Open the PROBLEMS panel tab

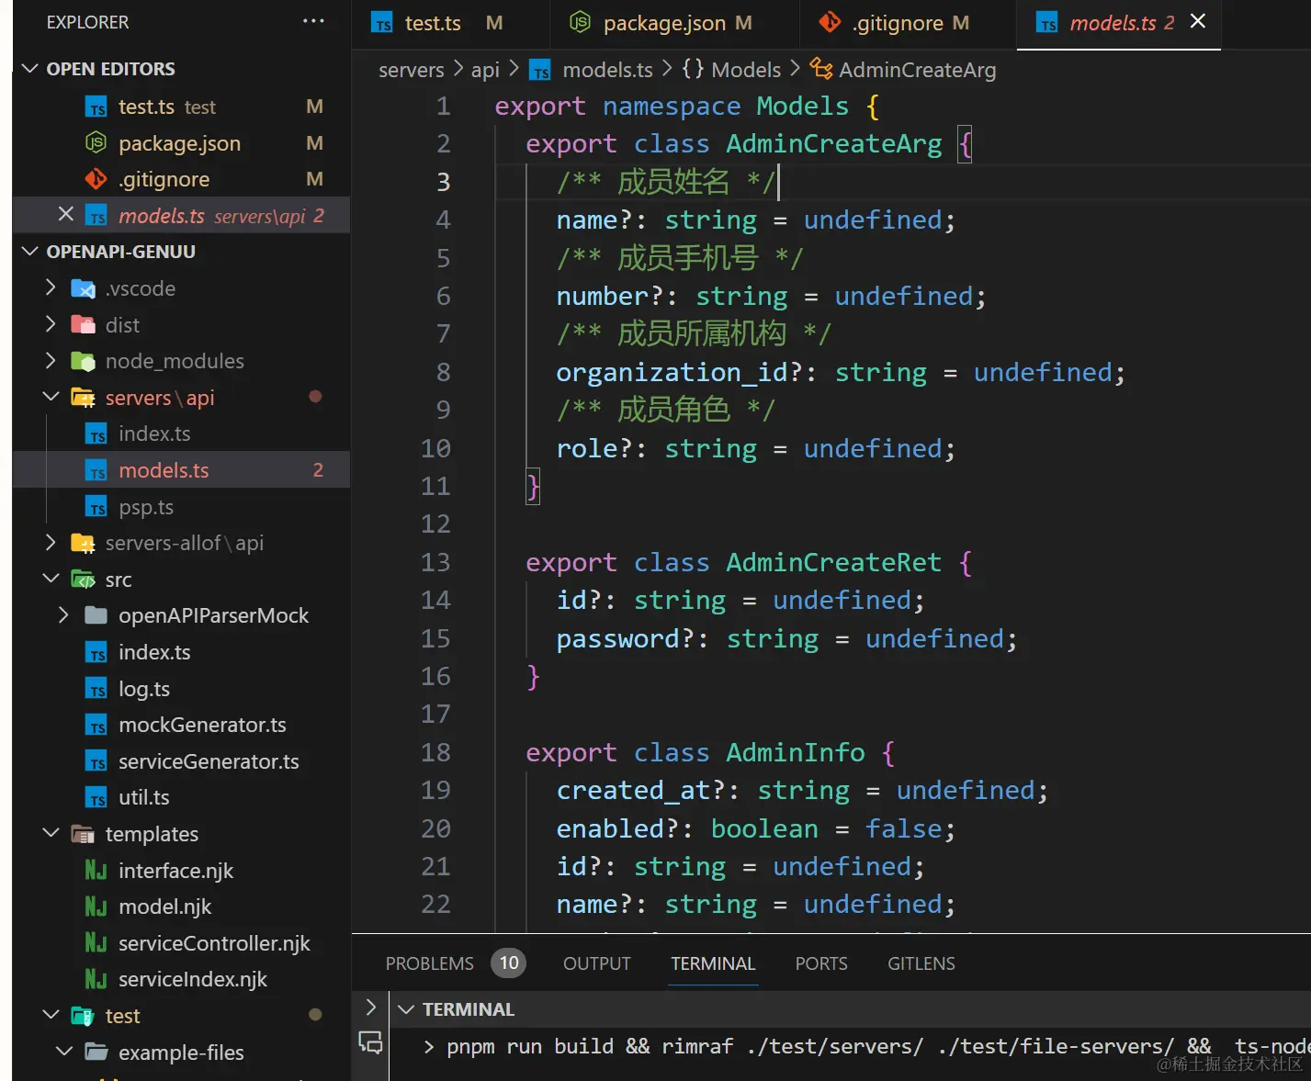[429, 963]
